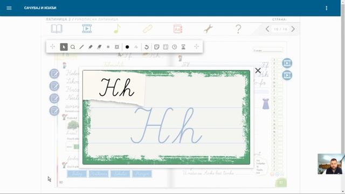Click the name input field on page
The height and width of the screenshot is (194, 345).
[x=268, y=50]
